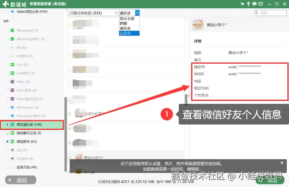Click the QQ (0) penguin icon
The height and width of the screenshot is (187, 289).
12,150
